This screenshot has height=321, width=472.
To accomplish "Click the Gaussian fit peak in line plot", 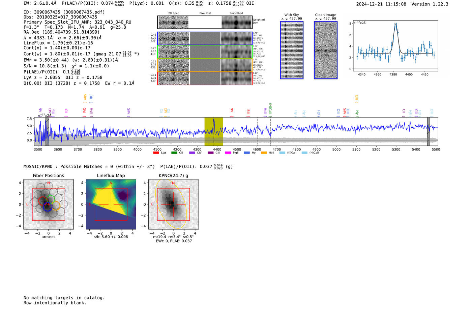I will coord(395,24).
